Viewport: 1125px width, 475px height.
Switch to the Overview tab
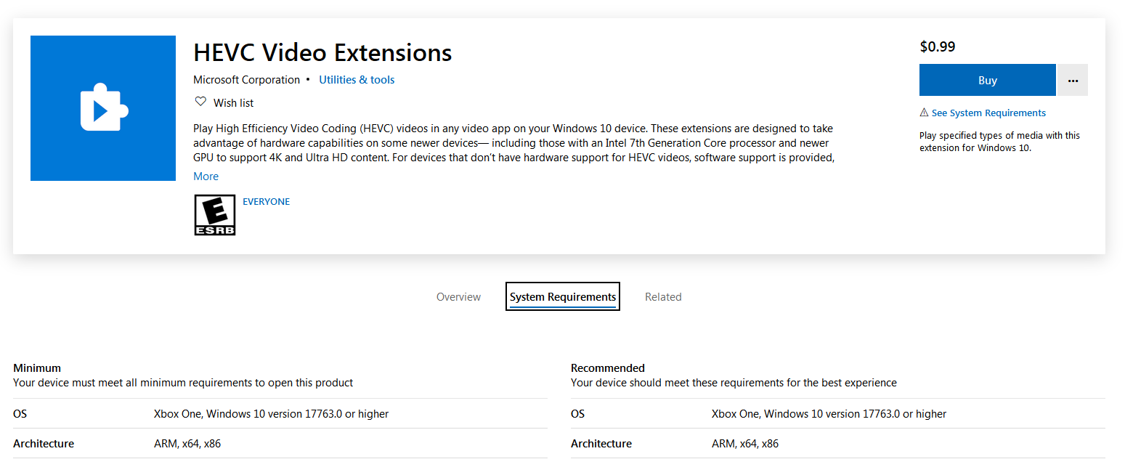pos(458,297)
